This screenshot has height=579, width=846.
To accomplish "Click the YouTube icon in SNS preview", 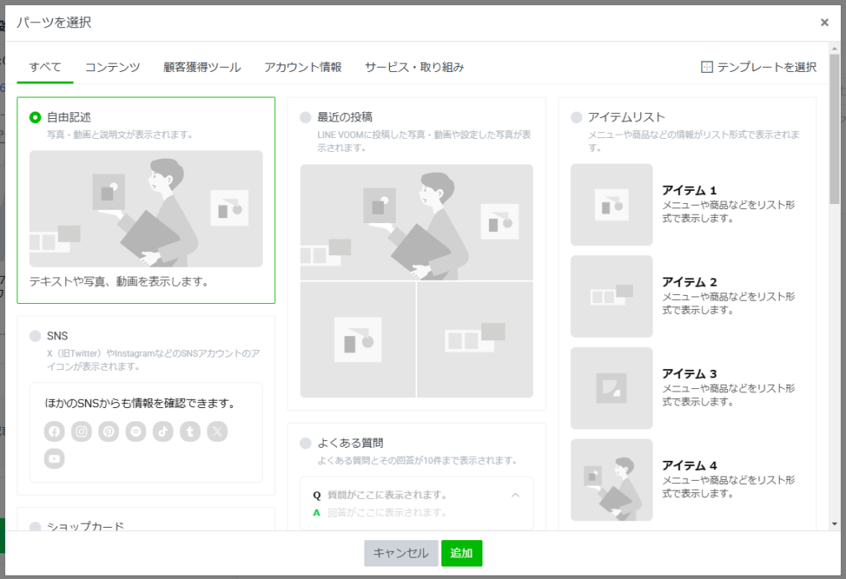I will point(55,458).
